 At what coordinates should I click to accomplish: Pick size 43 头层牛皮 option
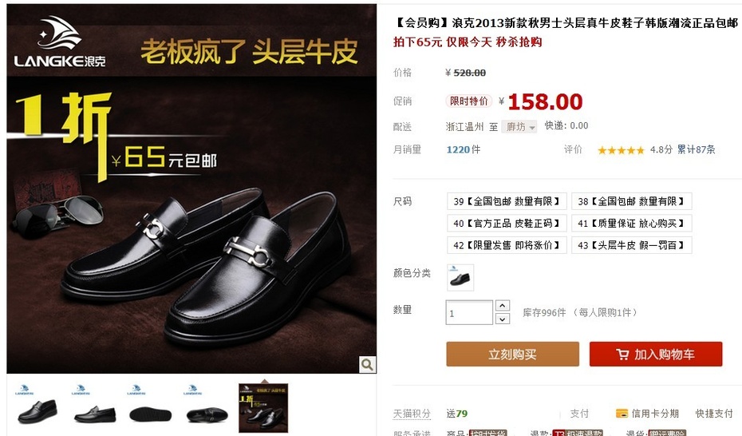click(631, 245)
